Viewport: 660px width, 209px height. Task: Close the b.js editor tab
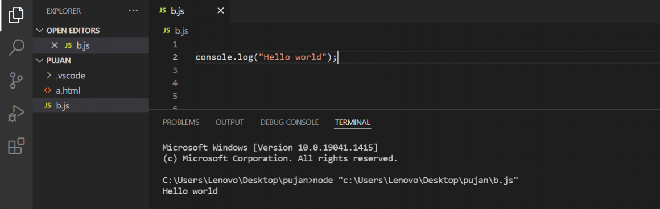(x=220, y=11)
